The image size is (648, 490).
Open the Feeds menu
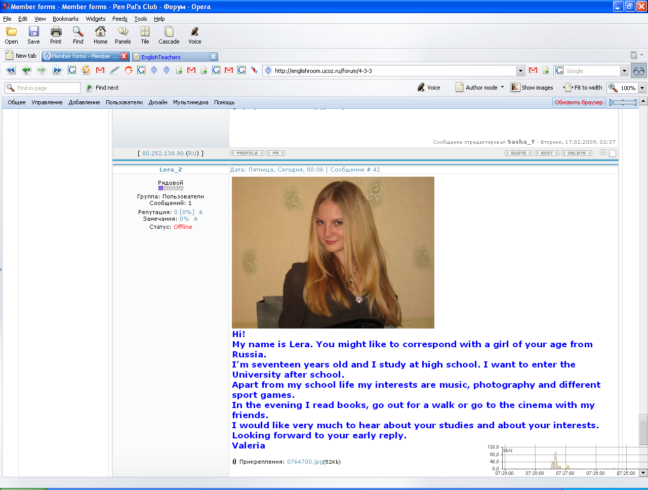coord(120,19)
